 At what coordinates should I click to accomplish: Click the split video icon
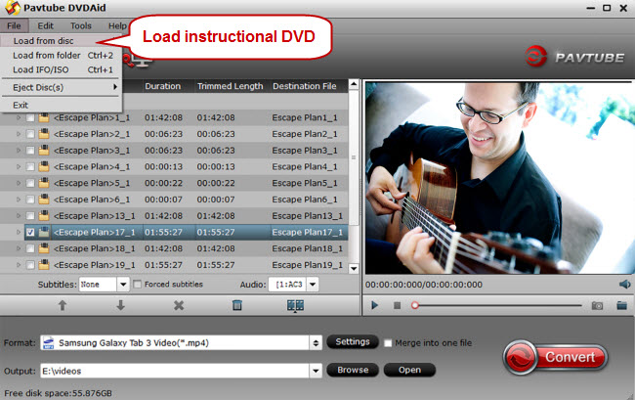coord(296,305)
